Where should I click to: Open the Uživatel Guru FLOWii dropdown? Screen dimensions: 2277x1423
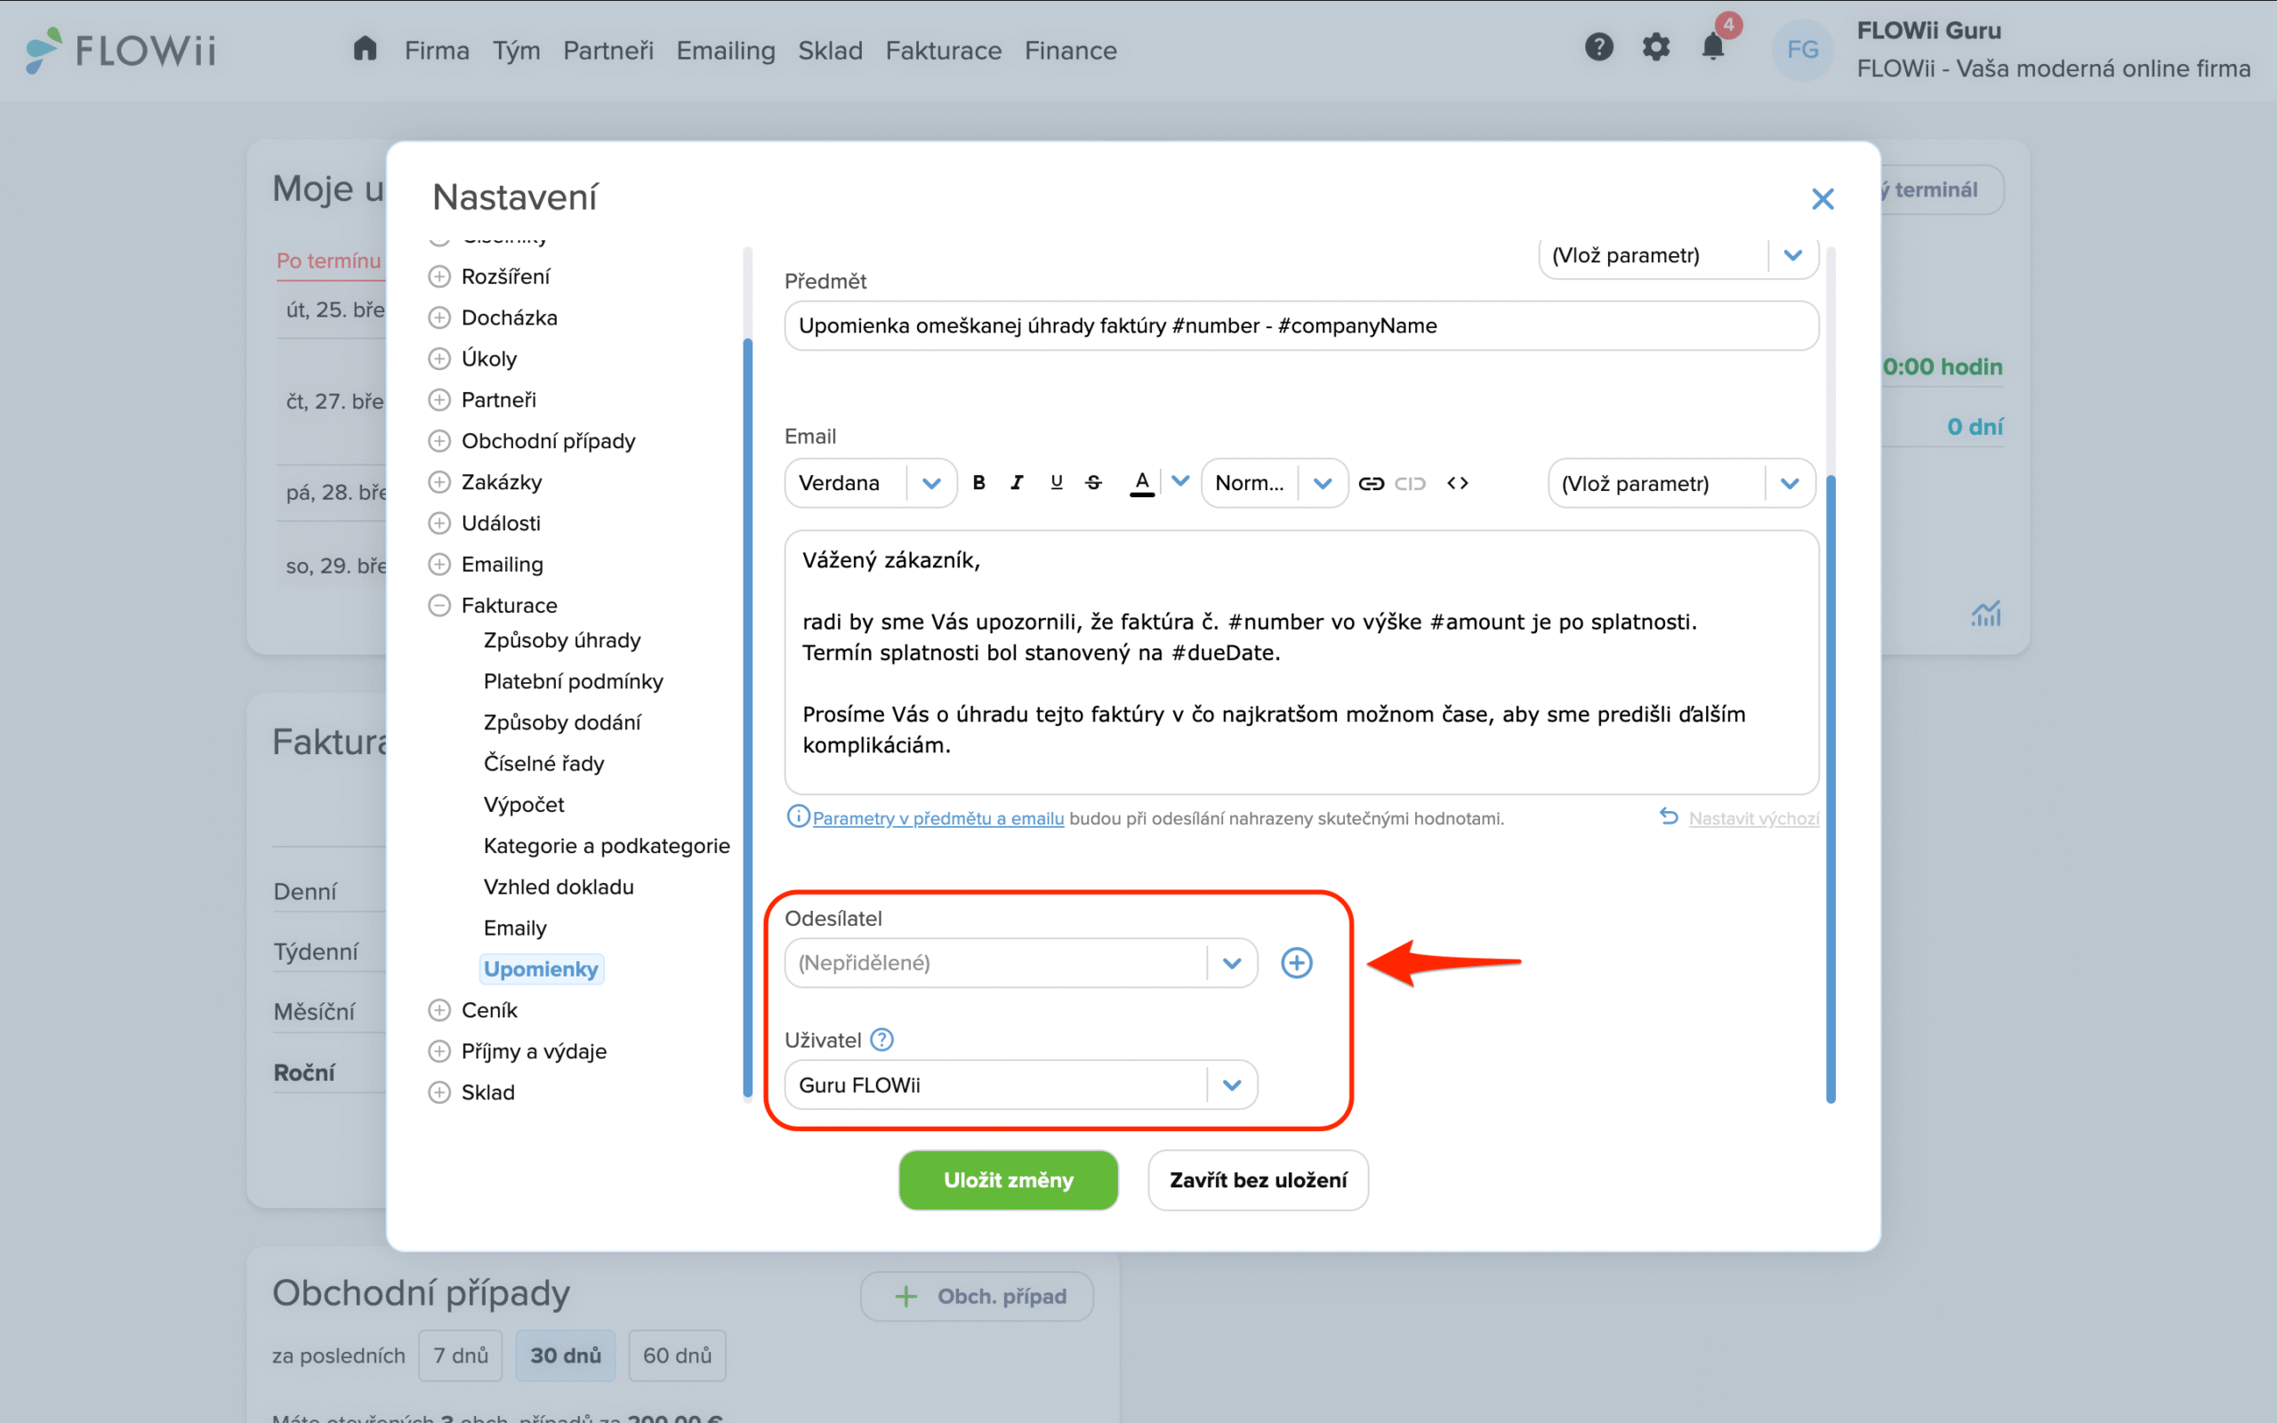(1020, 1085)
